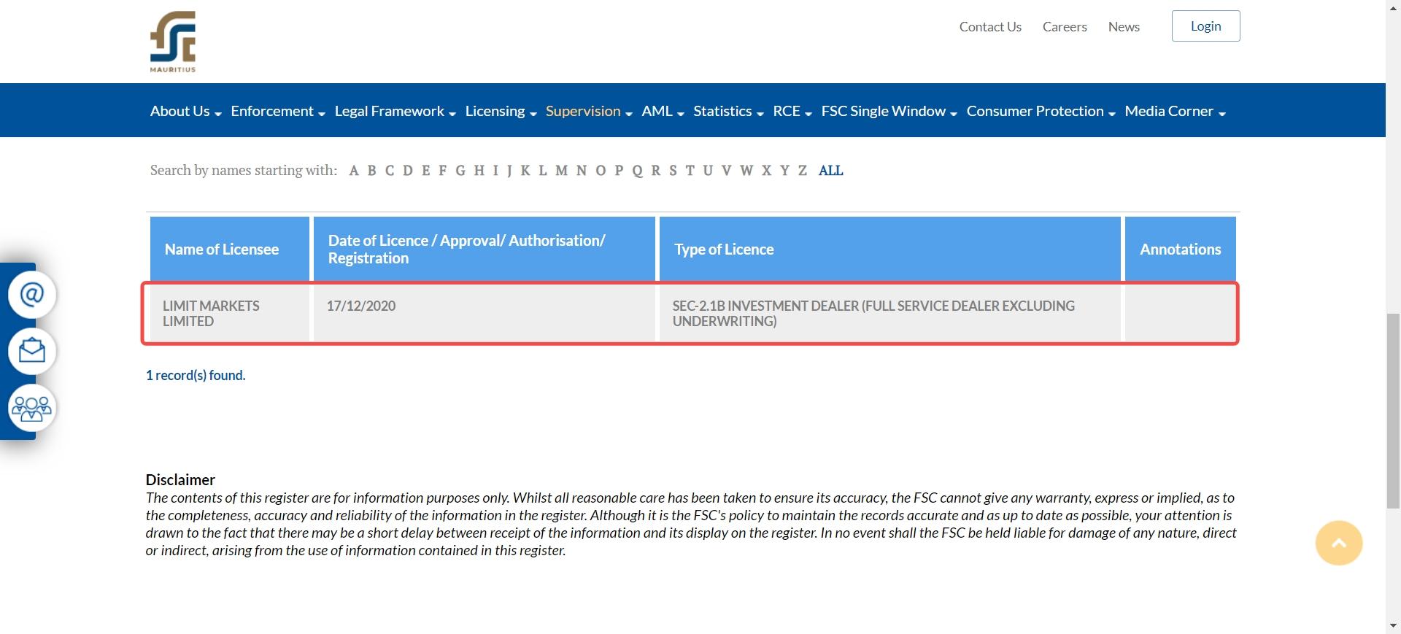Click the page vertical scrollbar thumb

point(1393,410)
